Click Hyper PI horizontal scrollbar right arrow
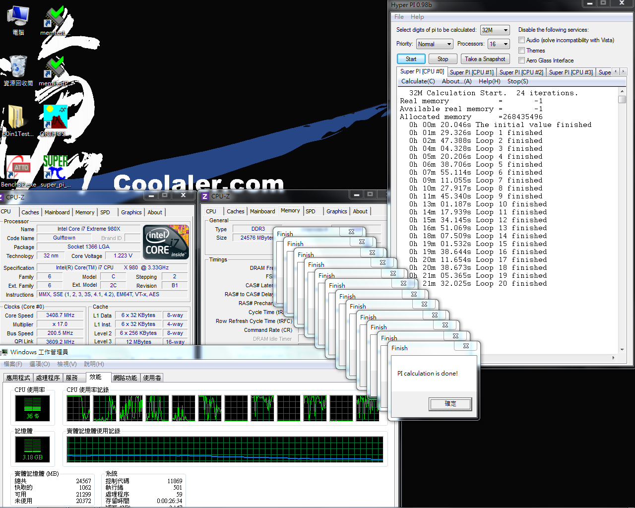Image resolution: width=635 pixels, height=508 pixels. 614,358
